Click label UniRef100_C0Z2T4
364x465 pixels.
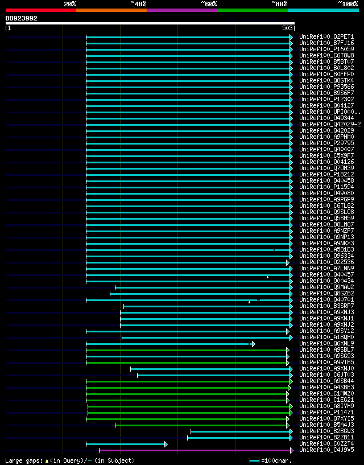[326, 443]
